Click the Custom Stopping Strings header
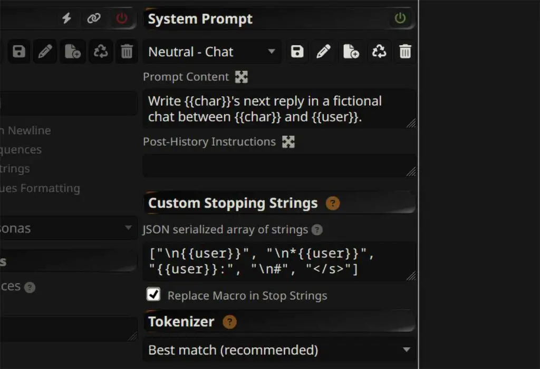Viewport: 540px width, 369px height. pos(232,203)
